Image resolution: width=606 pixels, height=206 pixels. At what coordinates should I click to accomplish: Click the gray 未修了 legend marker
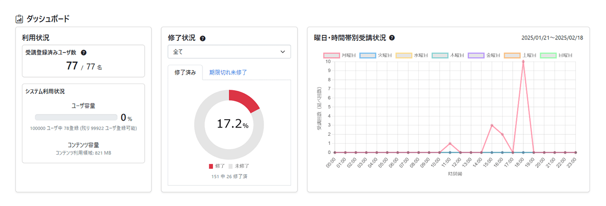click(230, 166)
